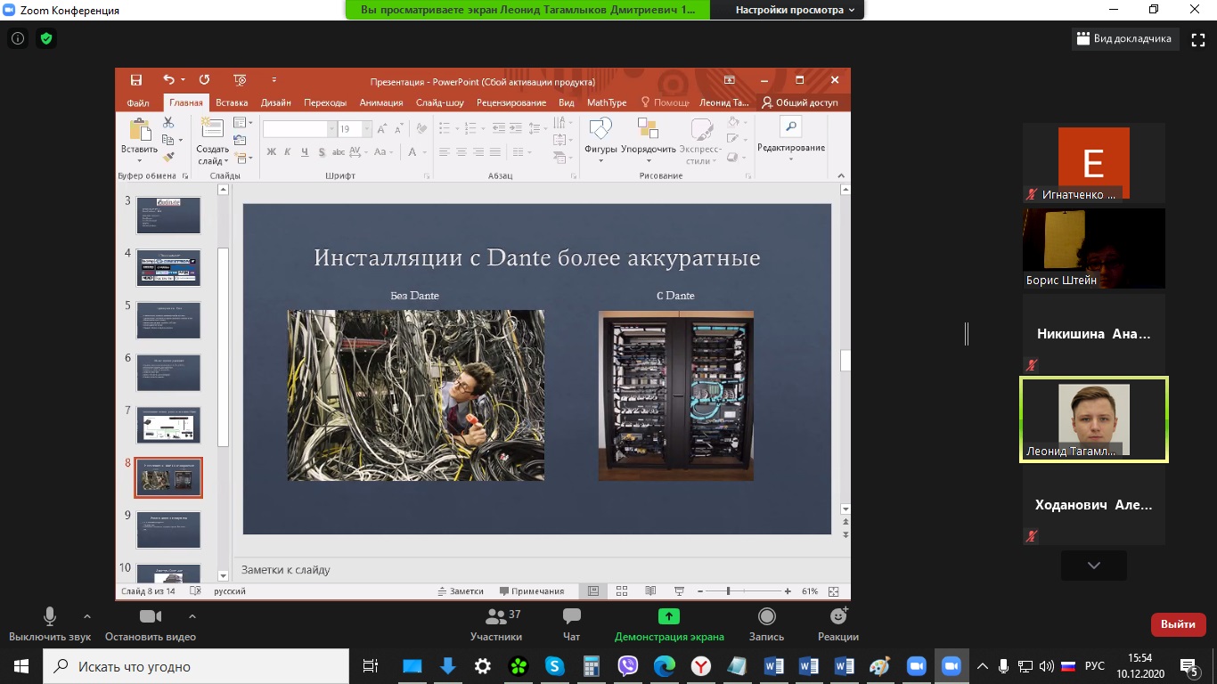1217x684 pixels.
Task: Open the MathType tab
Action: coord(607,102)
